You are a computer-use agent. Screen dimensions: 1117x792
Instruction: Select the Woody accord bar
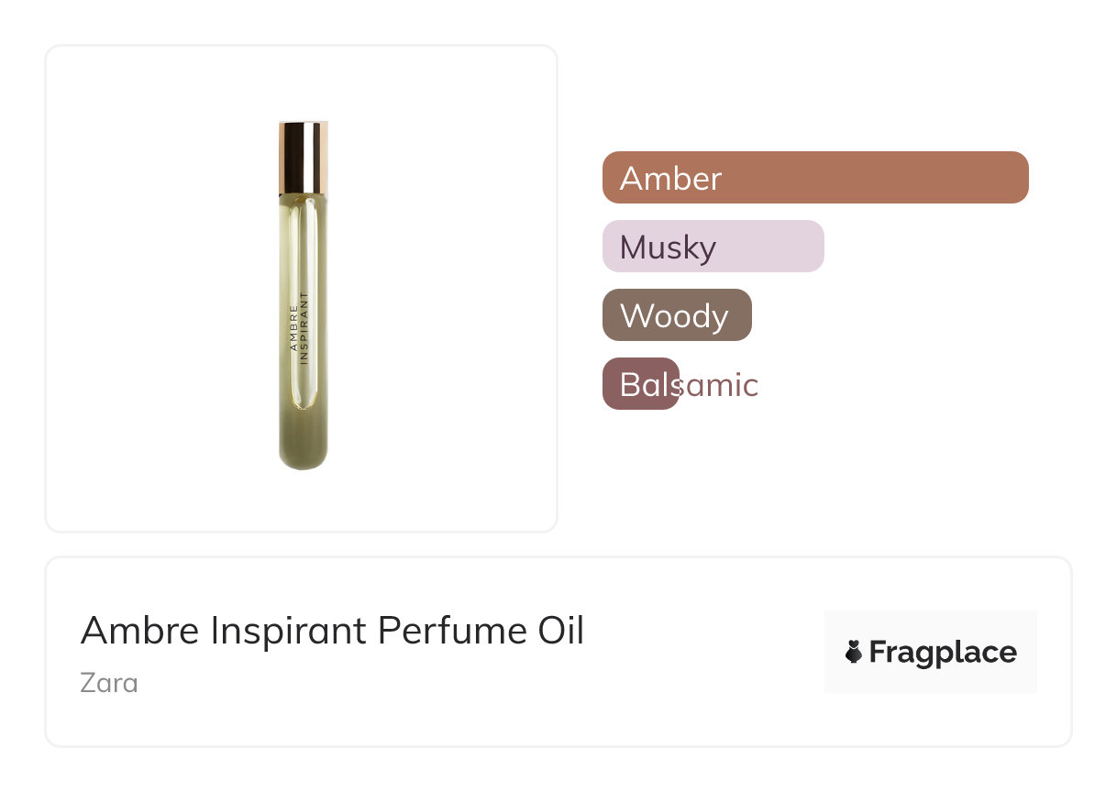[677, 314]
